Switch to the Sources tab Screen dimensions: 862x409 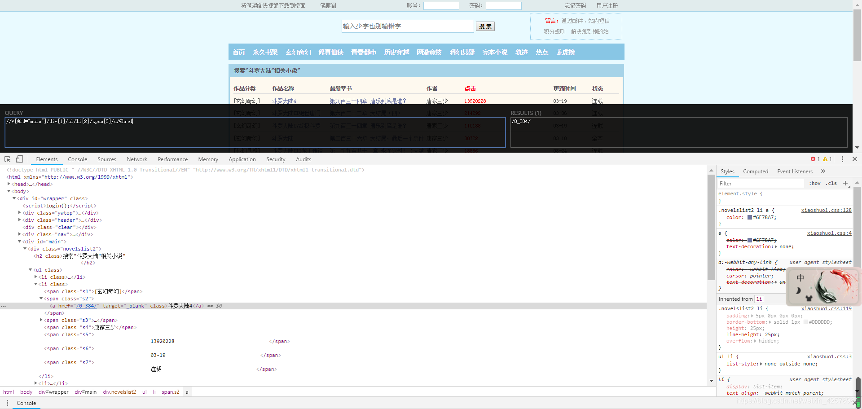[107, 159]
